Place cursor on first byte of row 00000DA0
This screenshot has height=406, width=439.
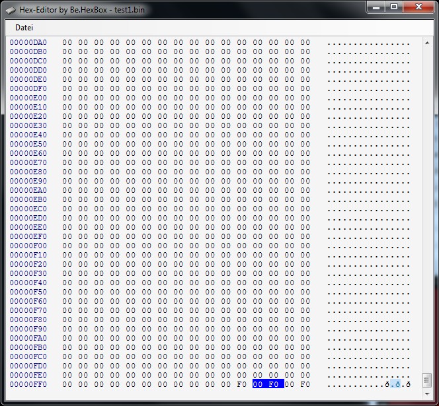pyautogui.click(x=67, y=42)
